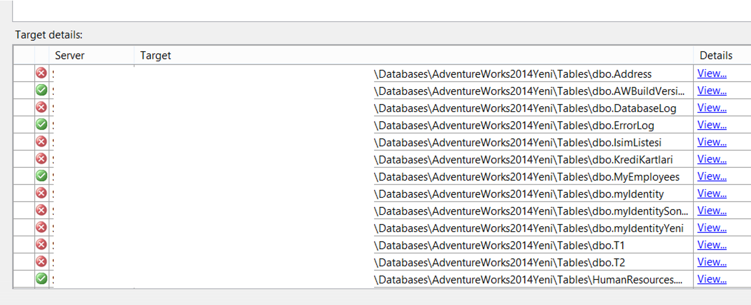Screen dimensions: 751x305
Task: Sort by the Server column header
Action: tap(92, 55)
